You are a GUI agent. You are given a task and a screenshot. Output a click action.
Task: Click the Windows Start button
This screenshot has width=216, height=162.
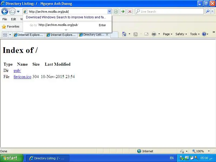pos(12,158)
